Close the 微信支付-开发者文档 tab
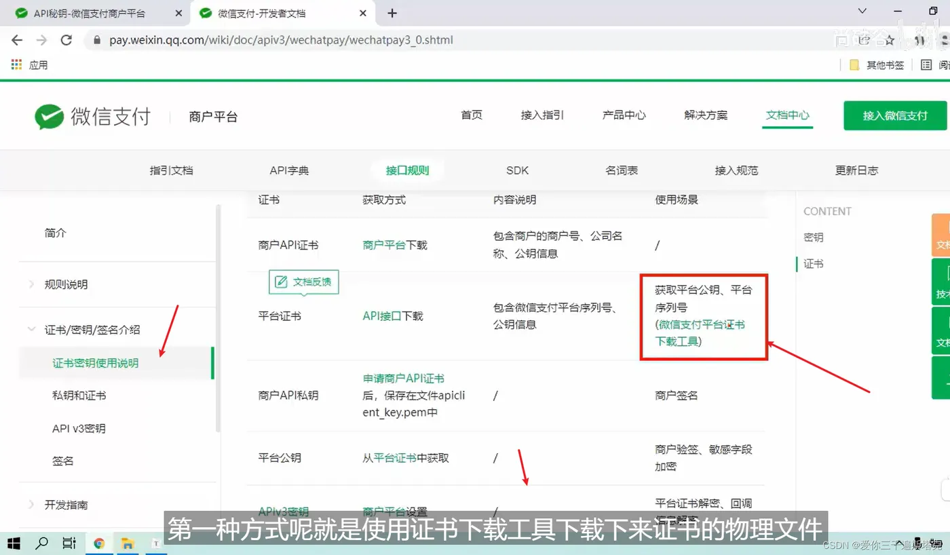 click(x=363, y=13)
